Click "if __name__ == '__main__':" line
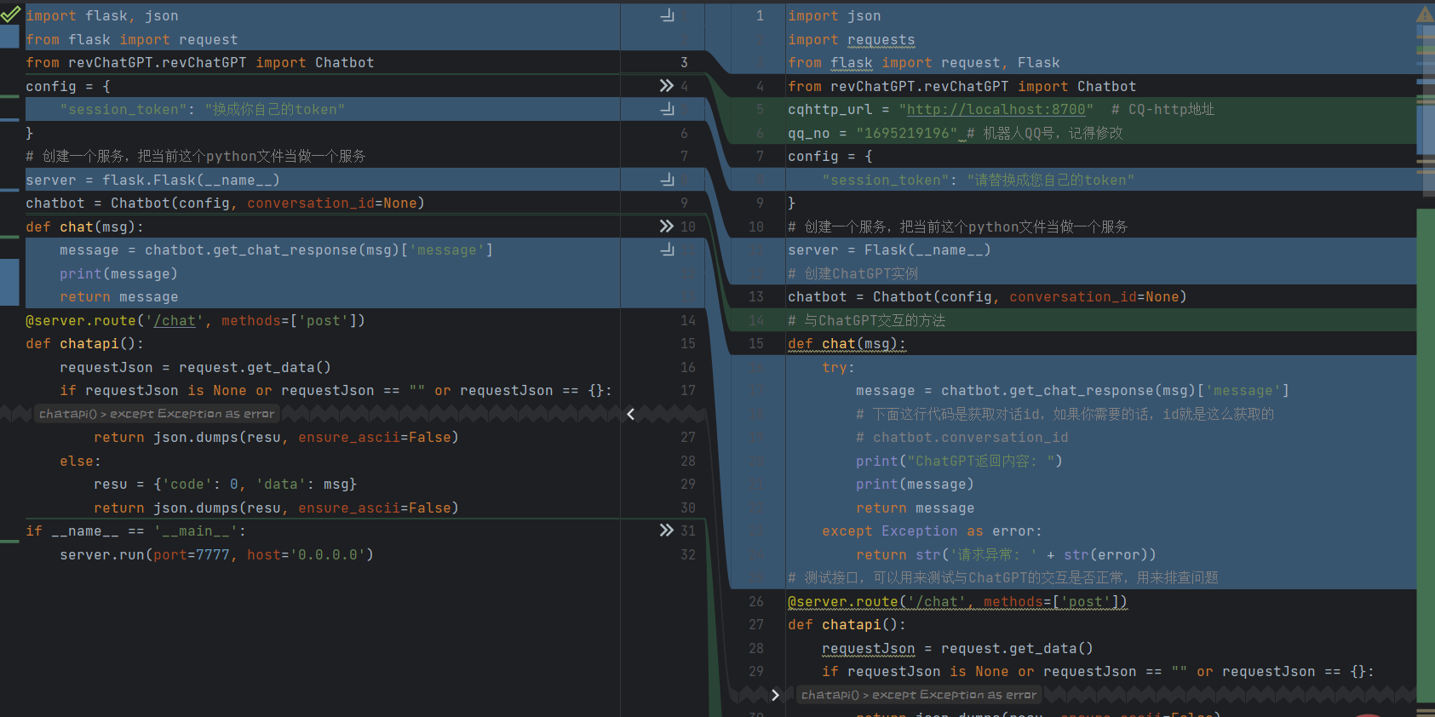This screenshot has height=717, width=1435. [x=136, y=531]
